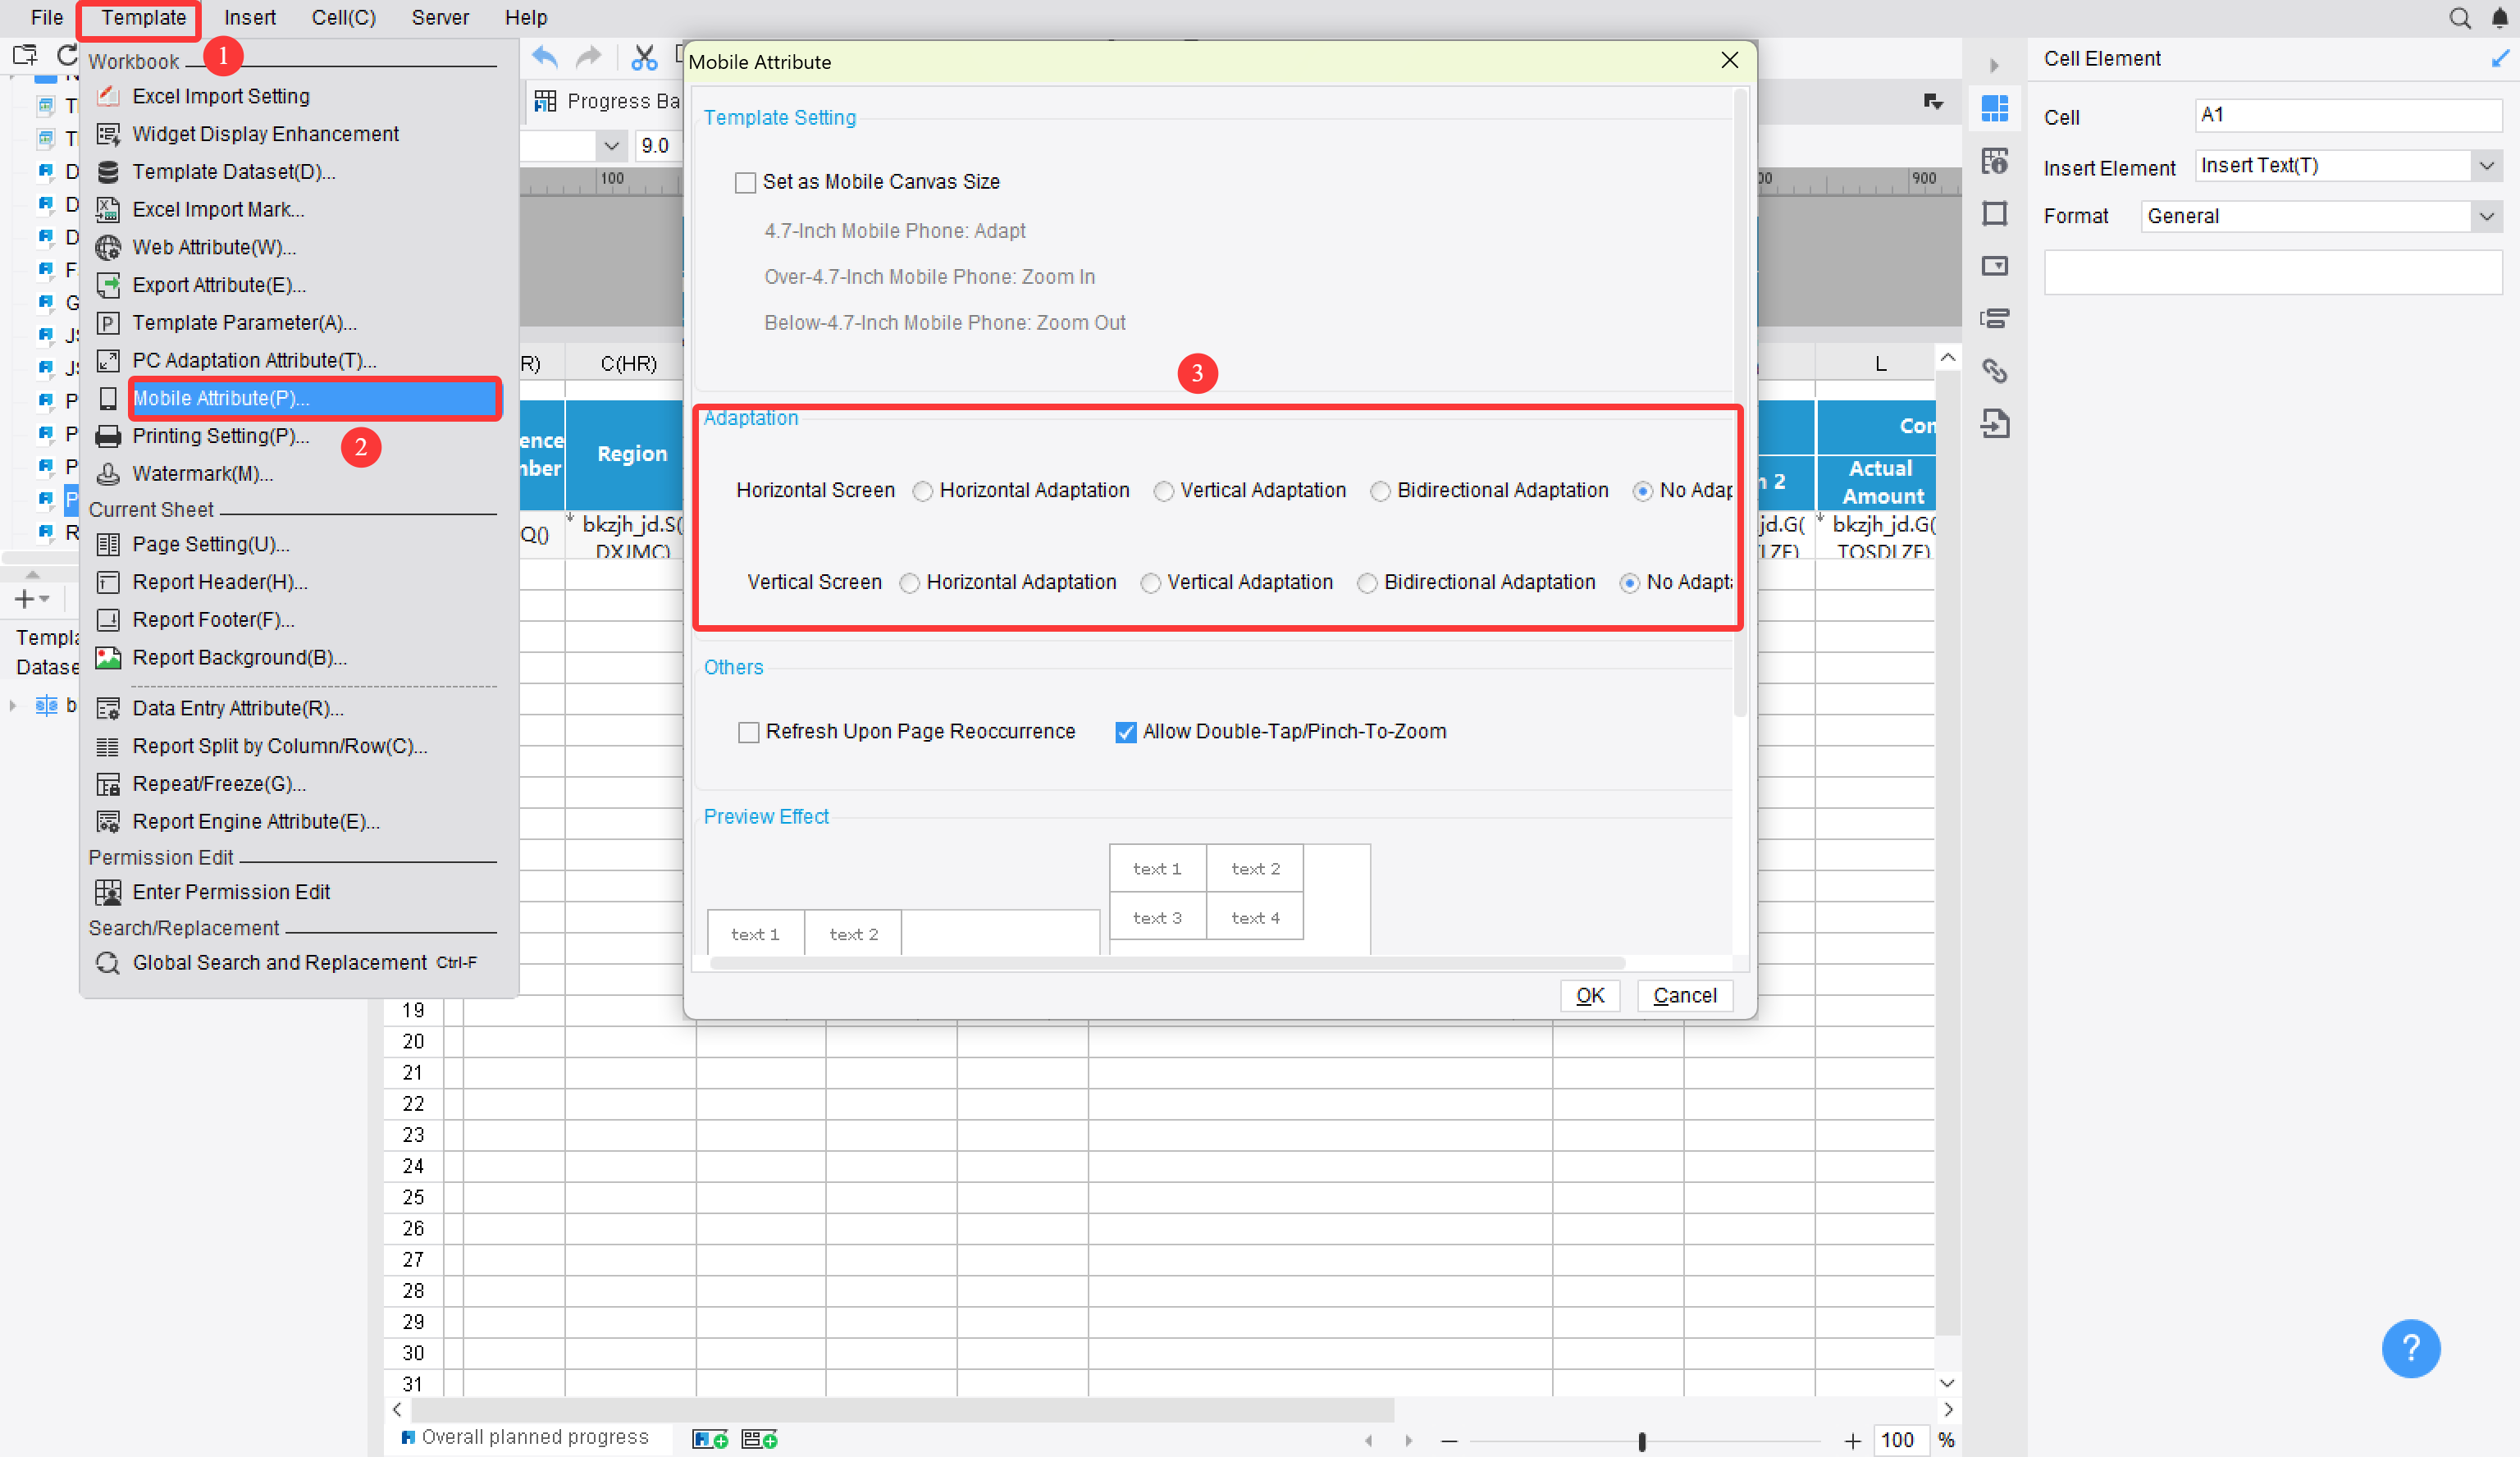
Task: Click the Watermark stamp icon in menu
Action: tap(108, 474)
